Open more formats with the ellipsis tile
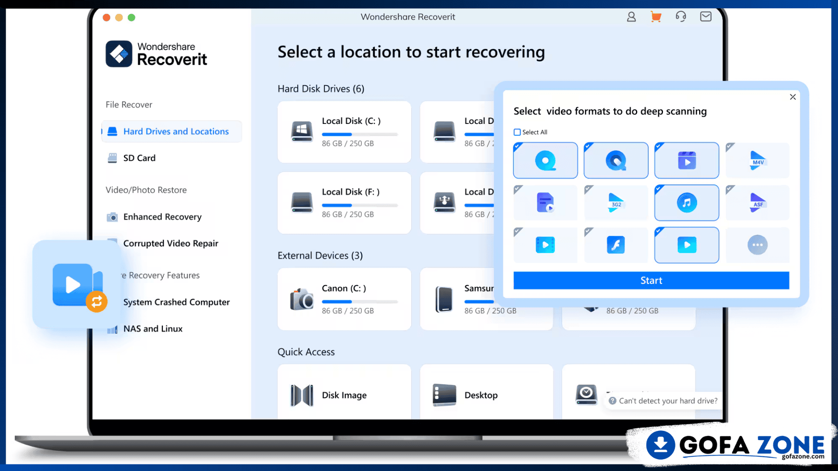Screen dimensions: 838x471 coord(757,245)
